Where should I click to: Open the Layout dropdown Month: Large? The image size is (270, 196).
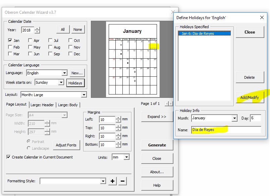[x=84, y=94]
